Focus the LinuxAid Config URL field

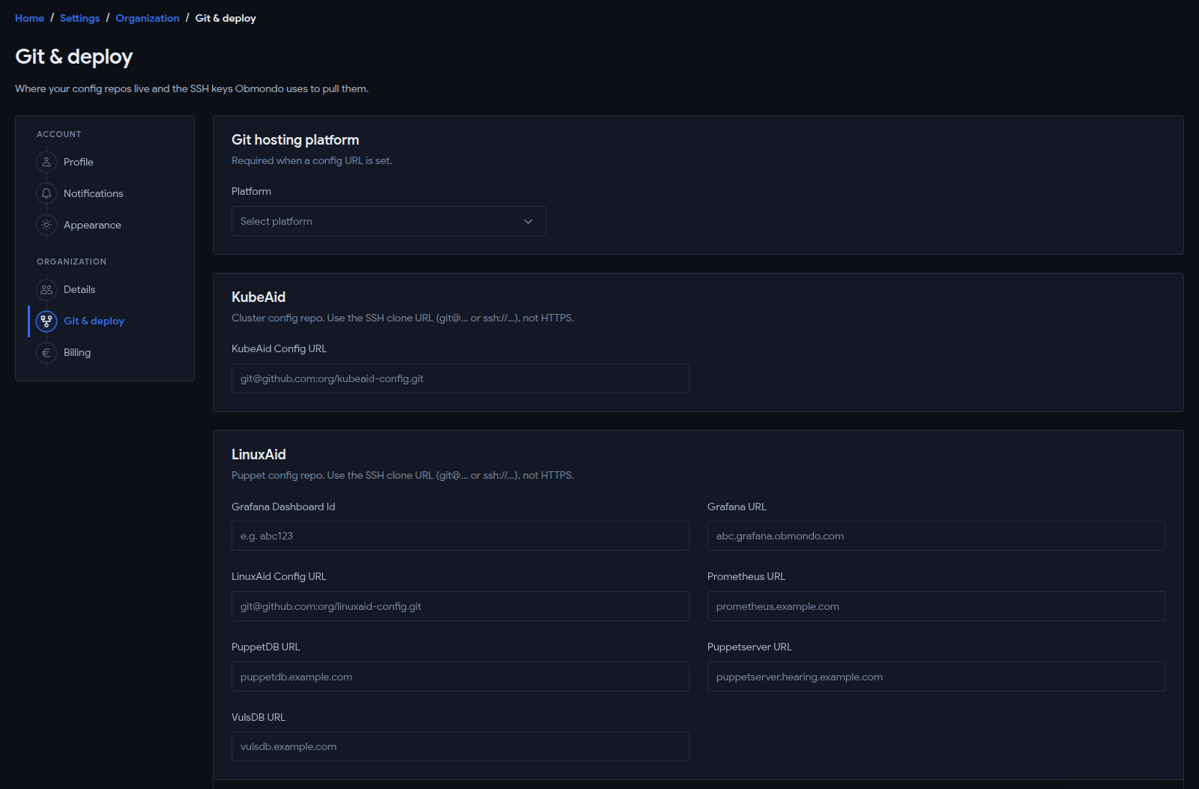(x=460, y=606)
